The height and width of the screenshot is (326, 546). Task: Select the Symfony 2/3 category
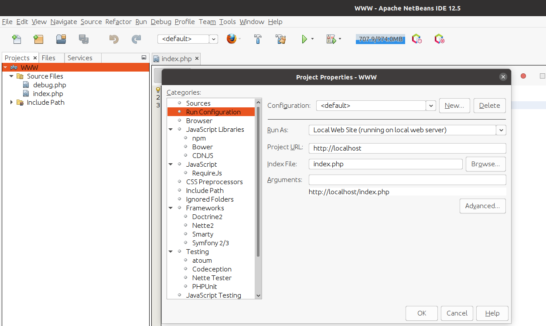point(211,243)
